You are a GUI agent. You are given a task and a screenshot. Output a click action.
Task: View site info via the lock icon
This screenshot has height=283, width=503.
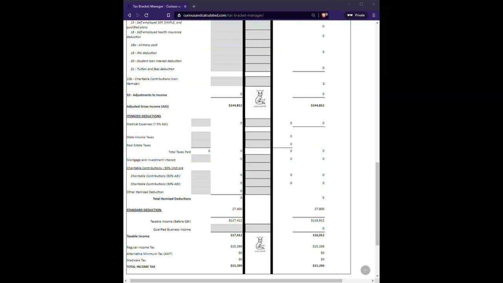pos(179,15)
